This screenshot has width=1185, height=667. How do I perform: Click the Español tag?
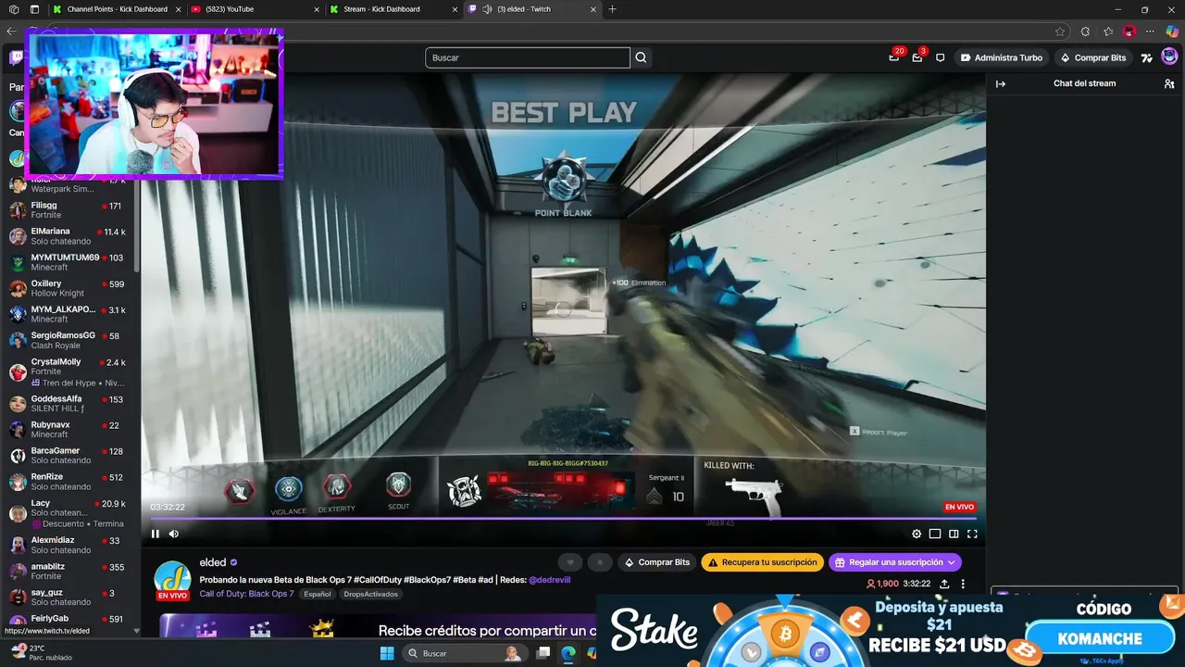(x=318, y=594)
